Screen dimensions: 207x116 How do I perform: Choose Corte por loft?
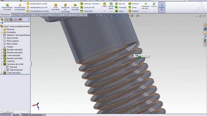pos(87,7)
